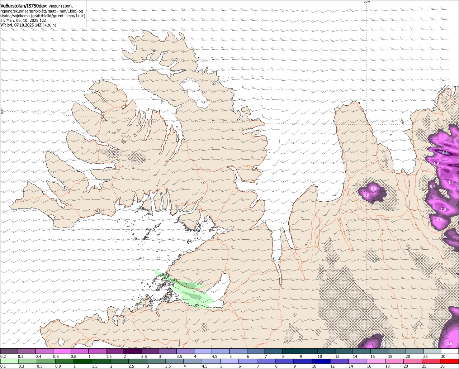The height and width of the screenshot is (369, 459).
Task: Pick light lavender upper swatch labeled 4
Action: [x=203, y=351]
